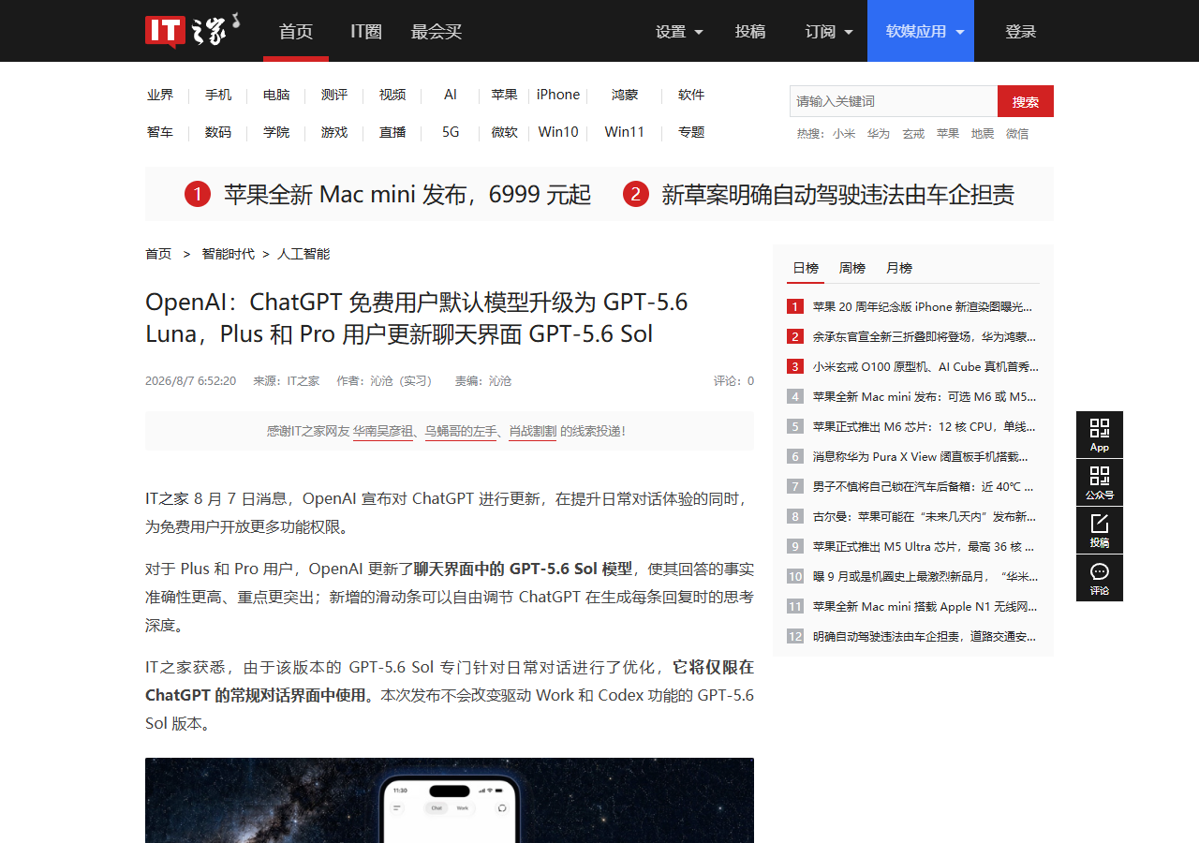The image size is (1199, 843).
Task: Open the 数码 category
Action: point(218,132)
